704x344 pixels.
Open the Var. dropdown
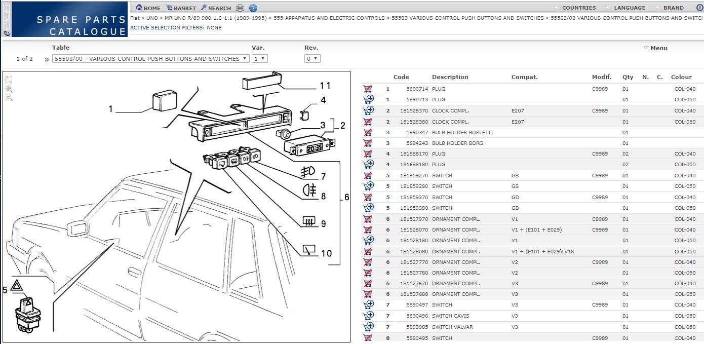(x=259, y=59)
